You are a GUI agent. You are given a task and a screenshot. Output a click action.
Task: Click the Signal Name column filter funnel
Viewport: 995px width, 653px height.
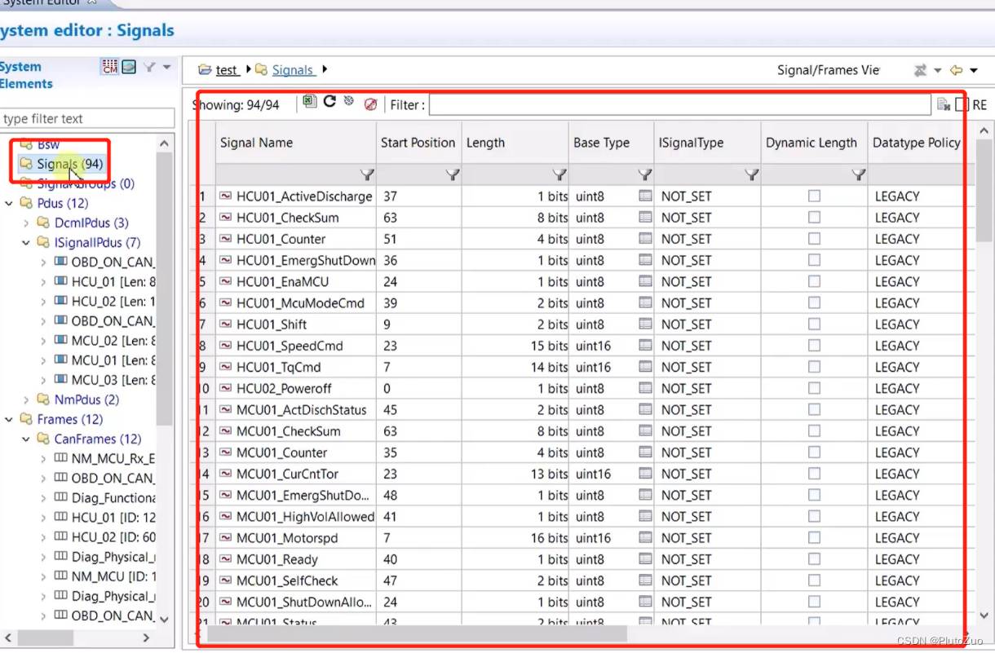pos(367,174)
